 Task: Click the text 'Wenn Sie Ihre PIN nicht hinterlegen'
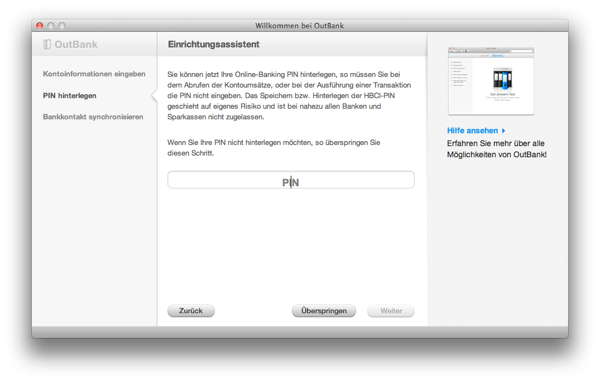[224, 143]
